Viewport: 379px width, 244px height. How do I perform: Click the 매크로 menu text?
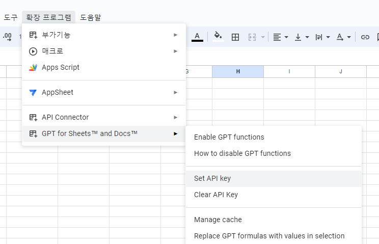pyautogui.click(x=52, y=51)
